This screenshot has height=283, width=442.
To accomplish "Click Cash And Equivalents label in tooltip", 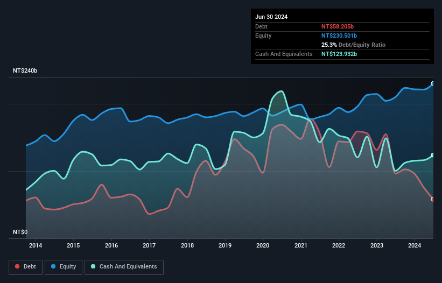I will pos(284,54).
